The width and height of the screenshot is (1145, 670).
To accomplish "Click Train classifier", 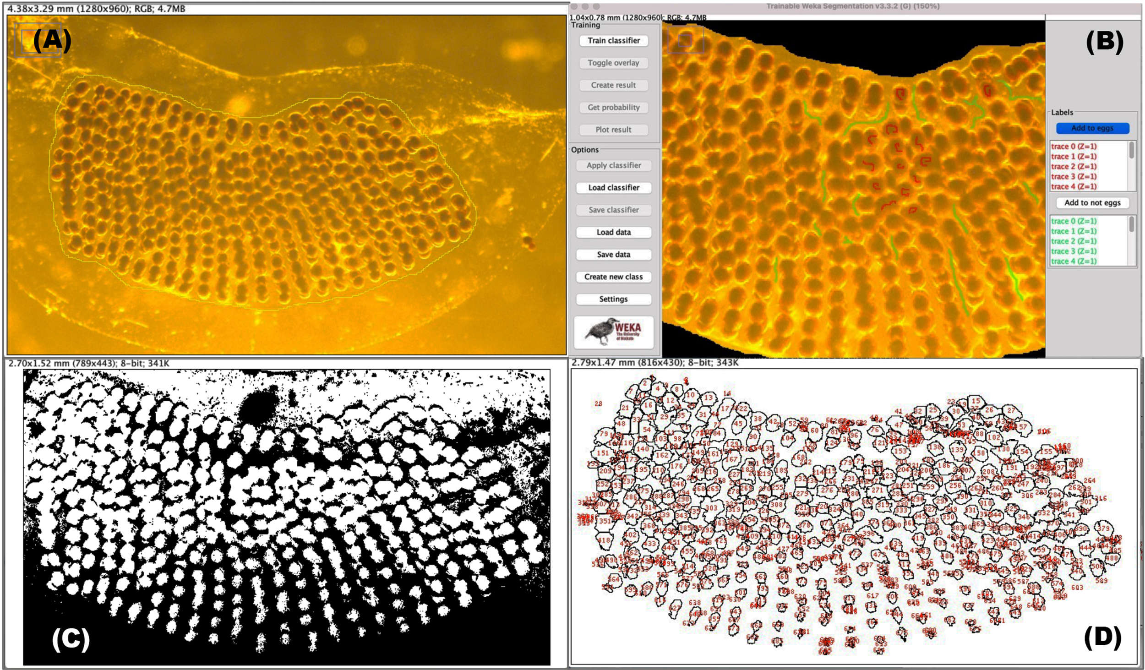I will pyautogui.click(x=614, y=41).
